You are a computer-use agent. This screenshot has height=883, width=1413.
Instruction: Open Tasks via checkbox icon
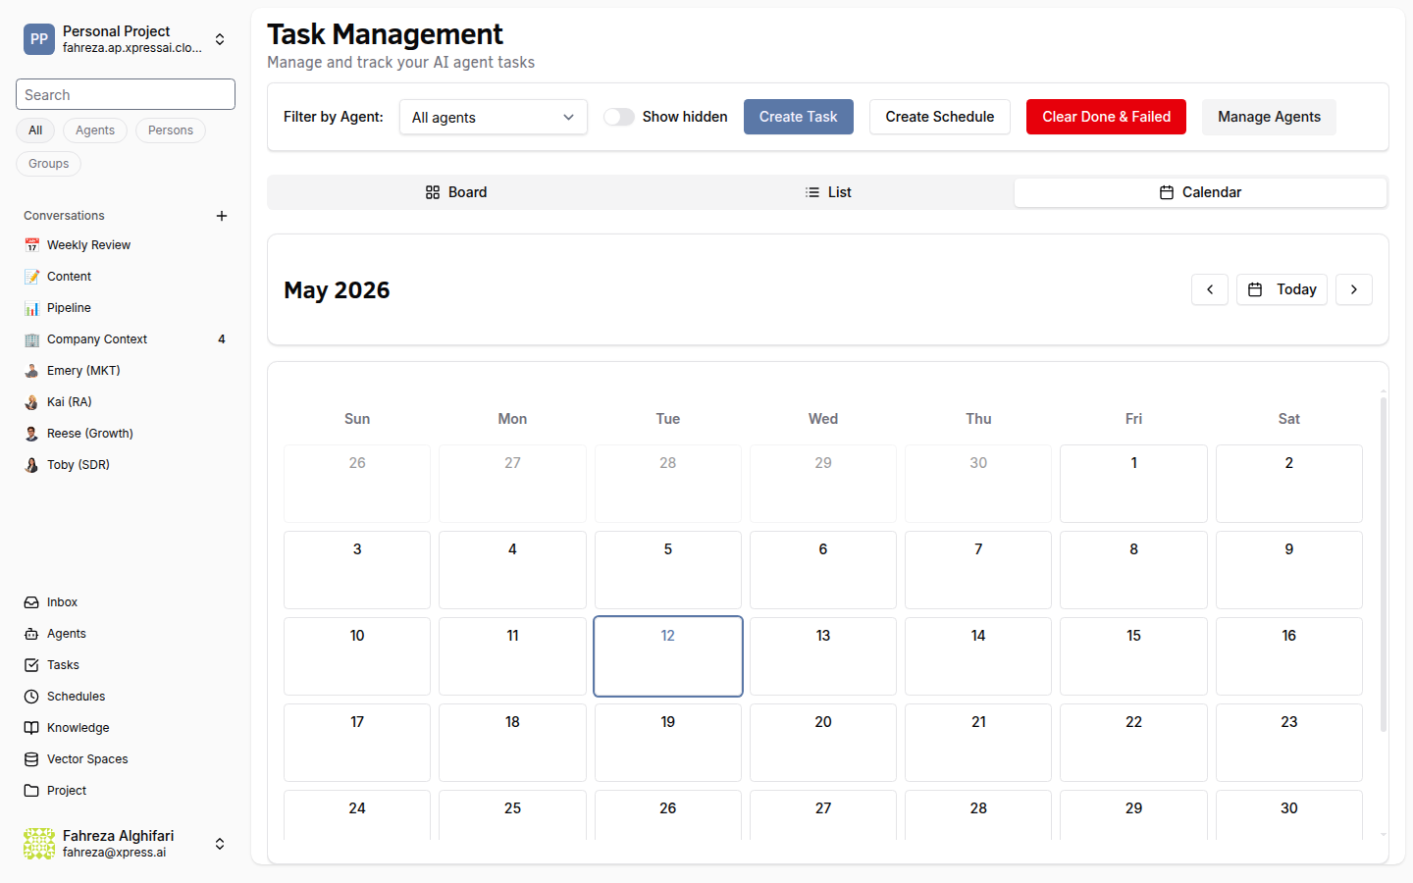31,665
